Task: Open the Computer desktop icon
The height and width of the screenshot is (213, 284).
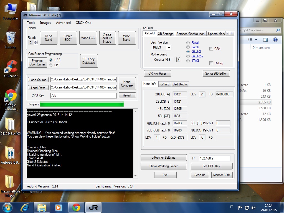Action: click(11, 11)
